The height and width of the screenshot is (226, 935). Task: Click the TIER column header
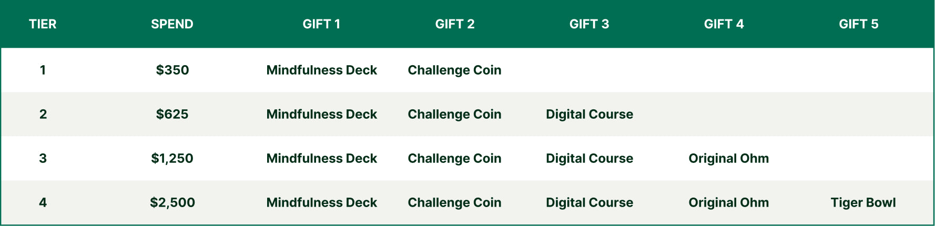coord(43,24)
